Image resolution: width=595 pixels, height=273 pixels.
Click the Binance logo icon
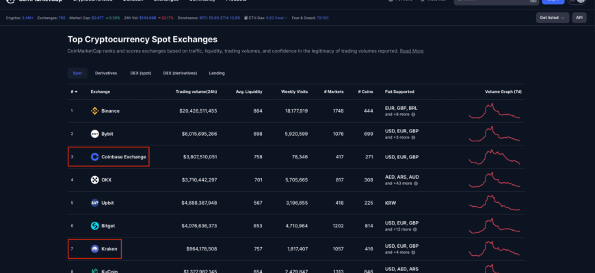95,111
